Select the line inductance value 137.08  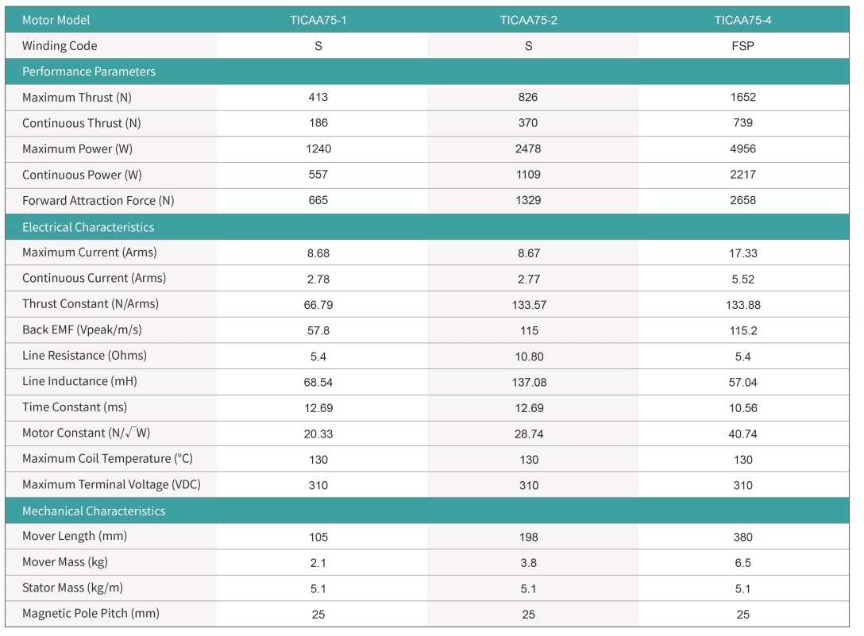(528, 382)
